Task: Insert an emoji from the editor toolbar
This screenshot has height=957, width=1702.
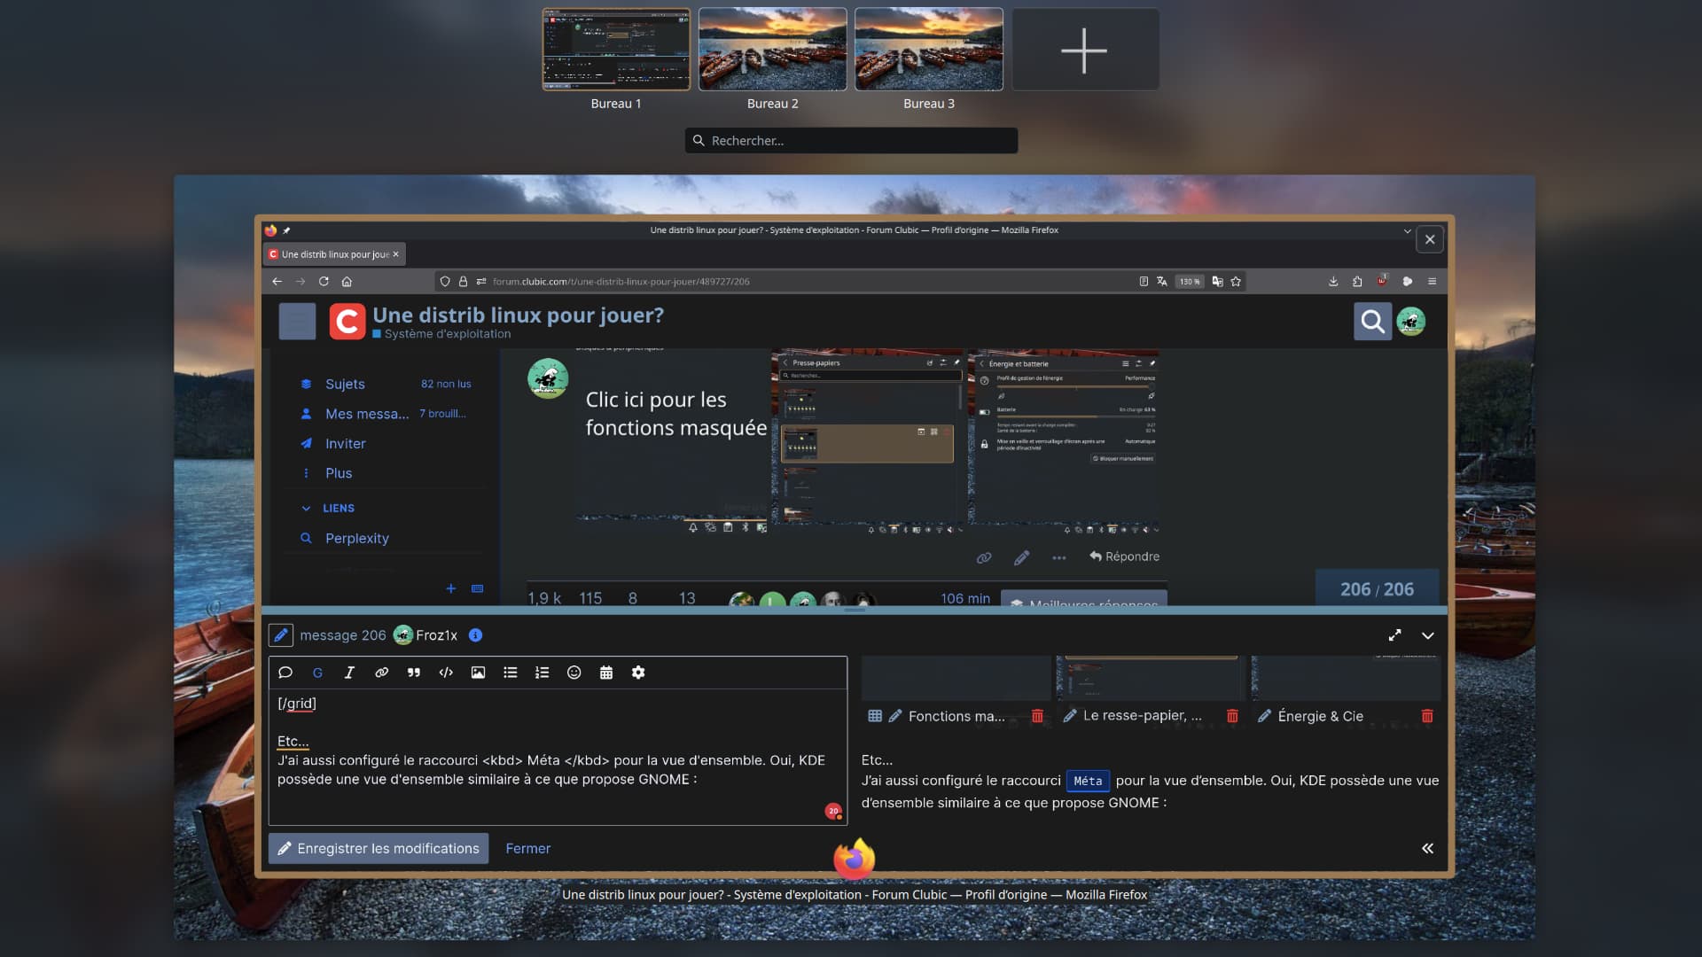Action: (x=574, y=673)
